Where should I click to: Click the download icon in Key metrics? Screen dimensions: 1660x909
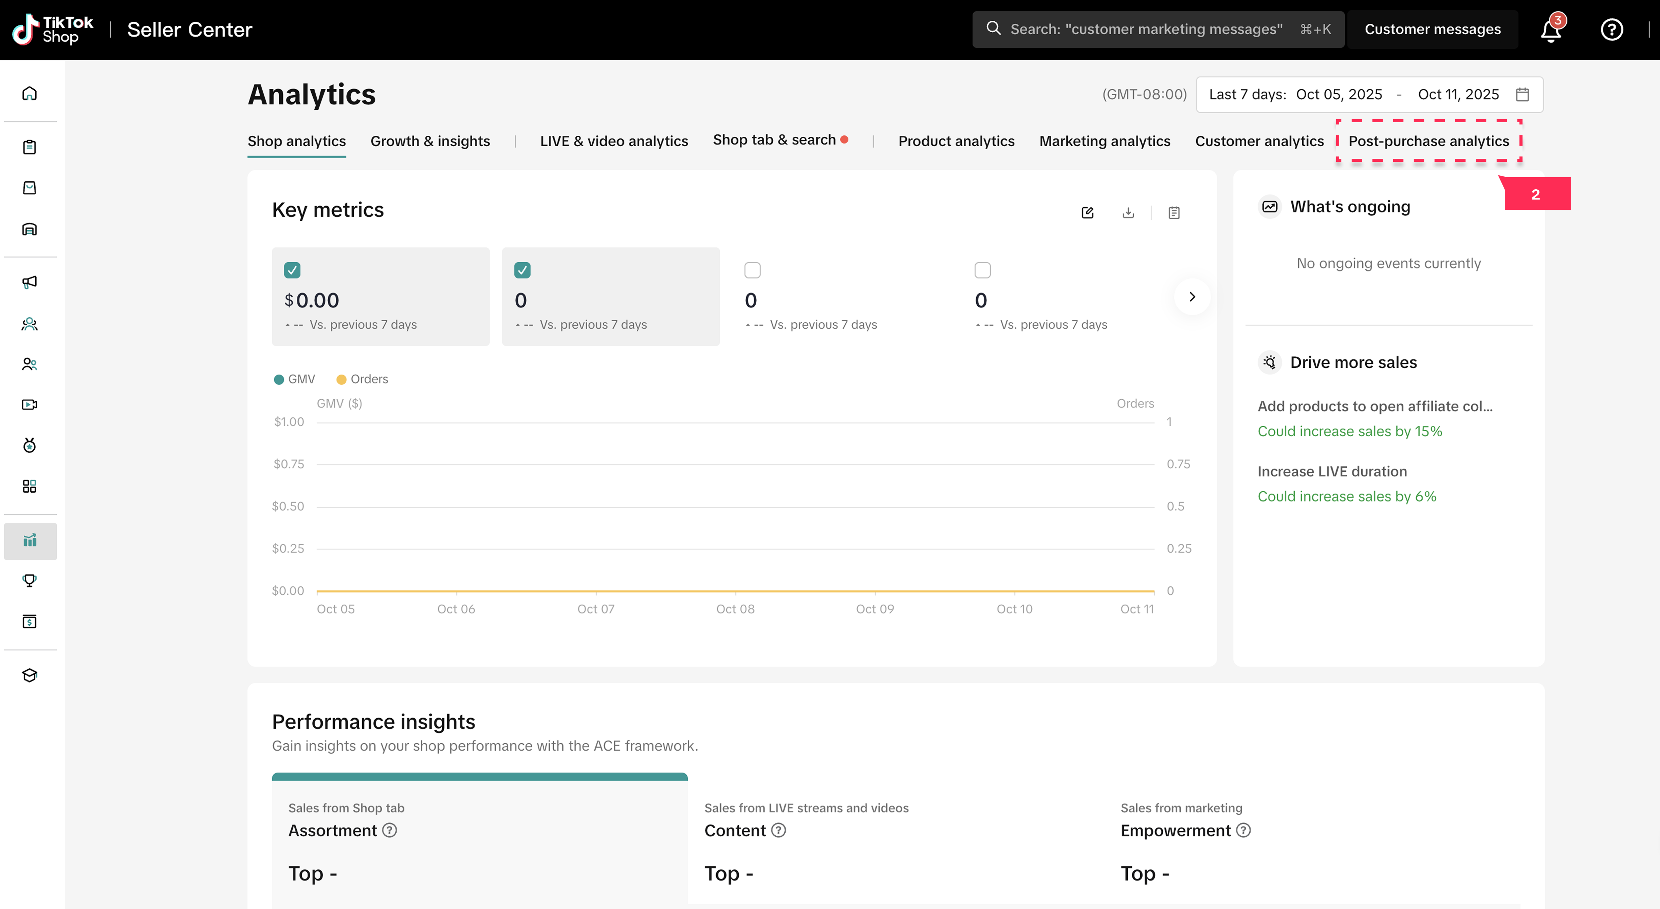point(1128,213)
